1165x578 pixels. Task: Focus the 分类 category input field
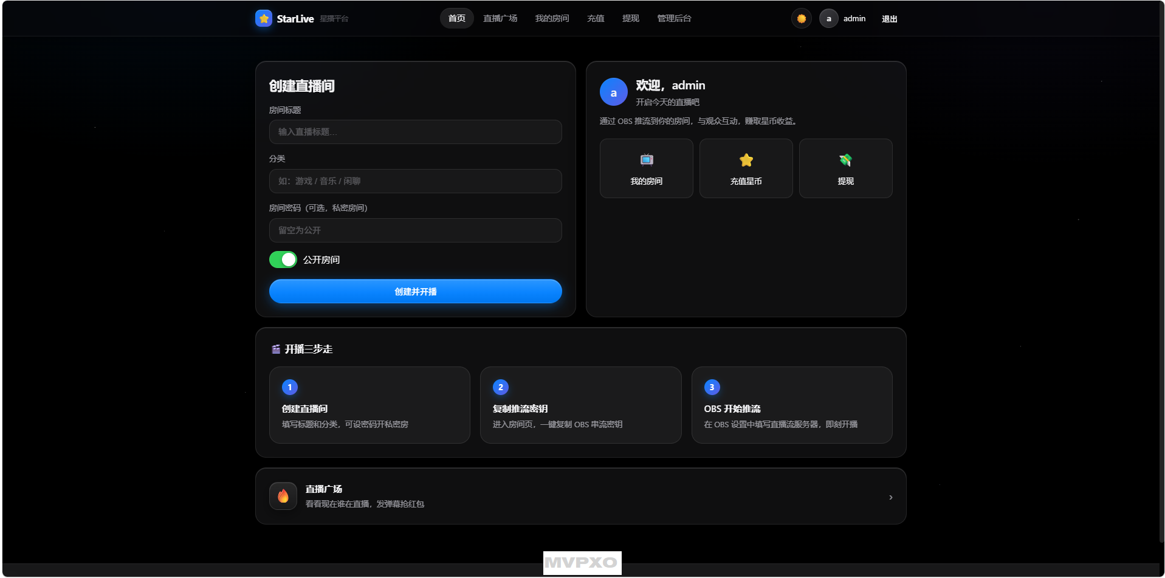tap(416, 181)
